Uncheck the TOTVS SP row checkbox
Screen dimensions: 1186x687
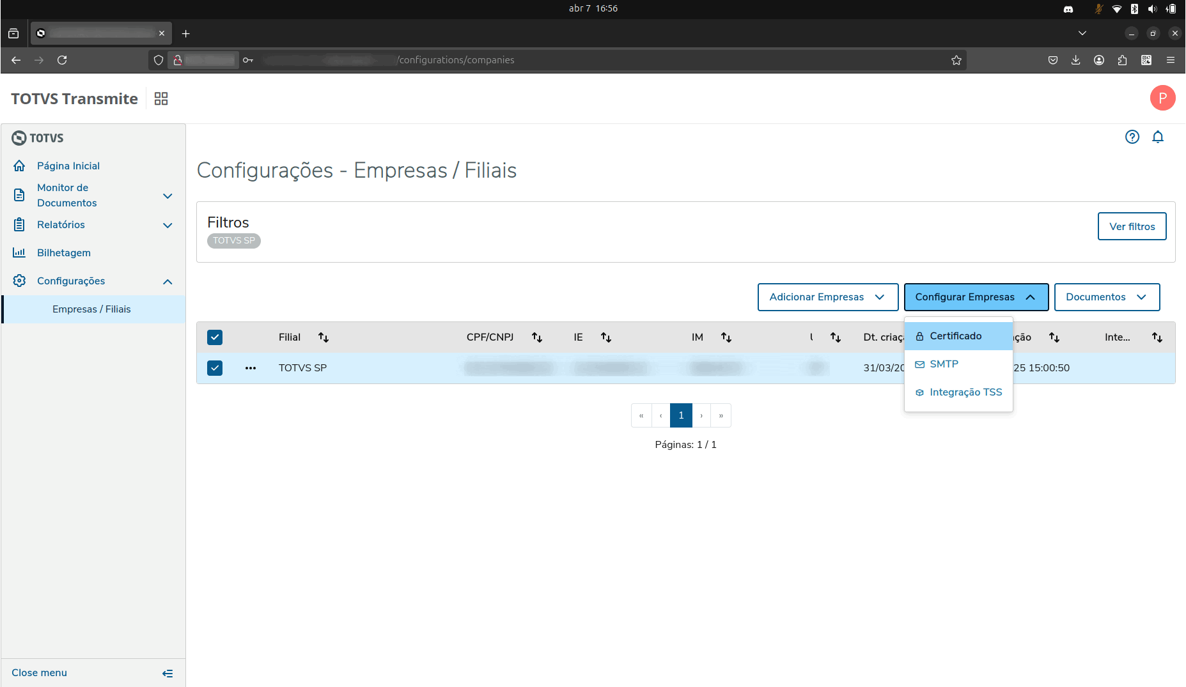[215, 368]
